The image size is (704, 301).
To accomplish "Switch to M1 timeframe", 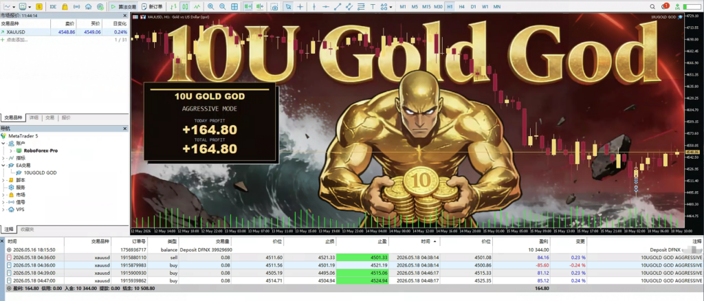I will 403,7.
